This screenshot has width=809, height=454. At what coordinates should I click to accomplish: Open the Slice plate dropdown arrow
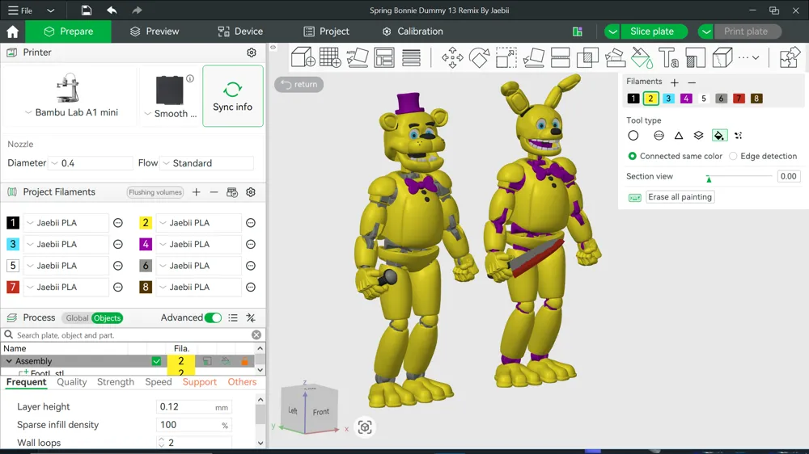612,32
